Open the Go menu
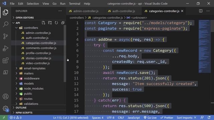The height and width of the screenshot is (120, 214). [55, 4]
